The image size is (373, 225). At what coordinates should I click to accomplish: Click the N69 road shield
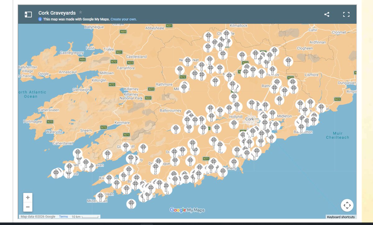[x=123, y=32]
